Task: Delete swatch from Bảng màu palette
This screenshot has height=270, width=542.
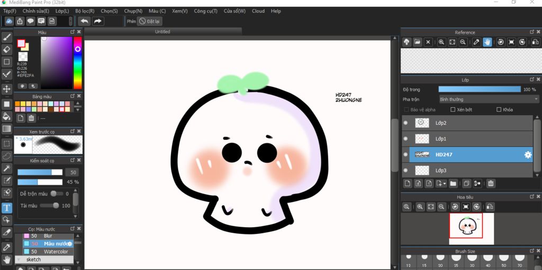Action: tap(31, 118)
